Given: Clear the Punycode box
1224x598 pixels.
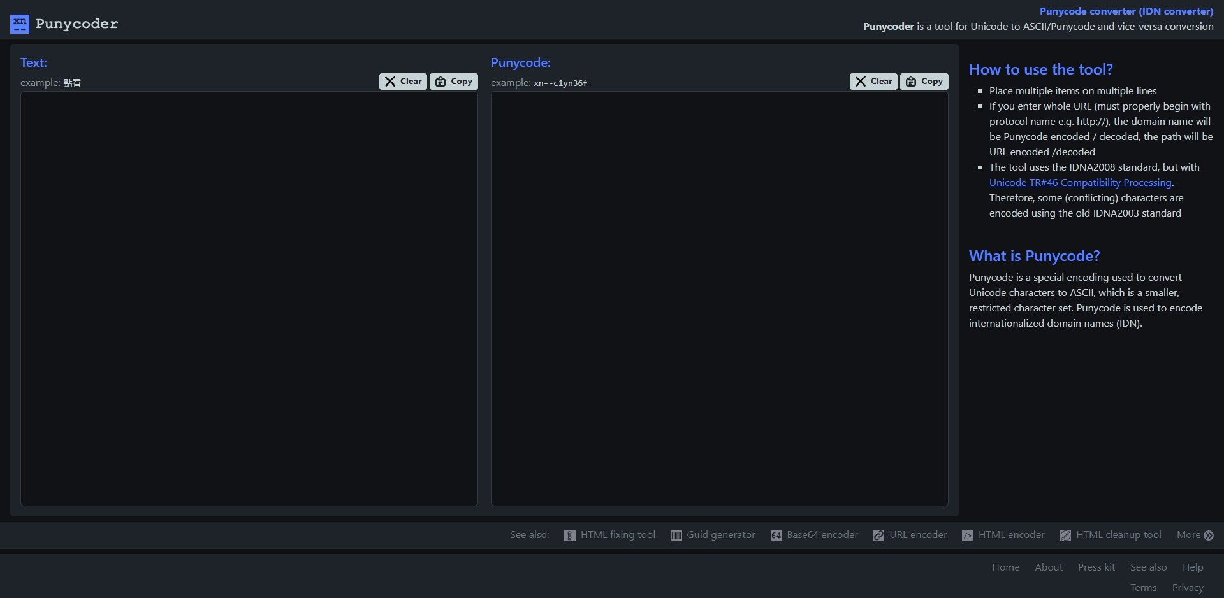Looking at the screenshot, I should [873, 82].
